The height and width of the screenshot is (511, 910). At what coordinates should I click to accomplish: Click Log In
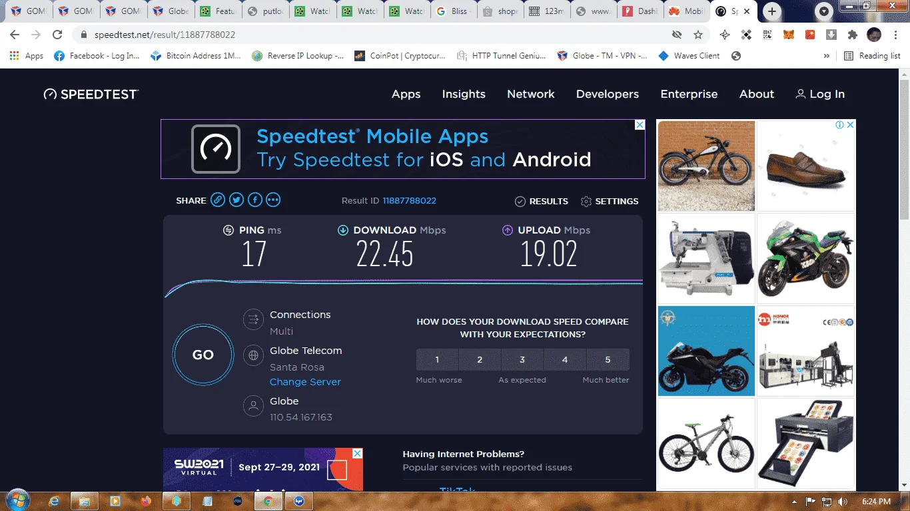click(820, 94)
